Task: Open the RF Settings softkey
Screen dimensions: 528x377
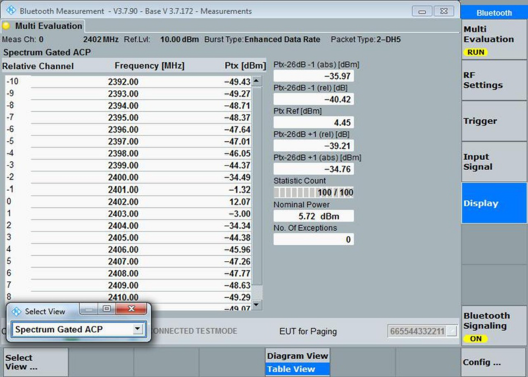Action: coord(494,81)
